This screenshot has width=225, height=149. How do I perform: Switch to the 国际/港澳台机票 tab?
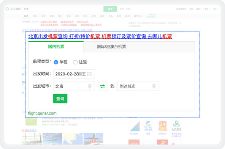point(111,47)
